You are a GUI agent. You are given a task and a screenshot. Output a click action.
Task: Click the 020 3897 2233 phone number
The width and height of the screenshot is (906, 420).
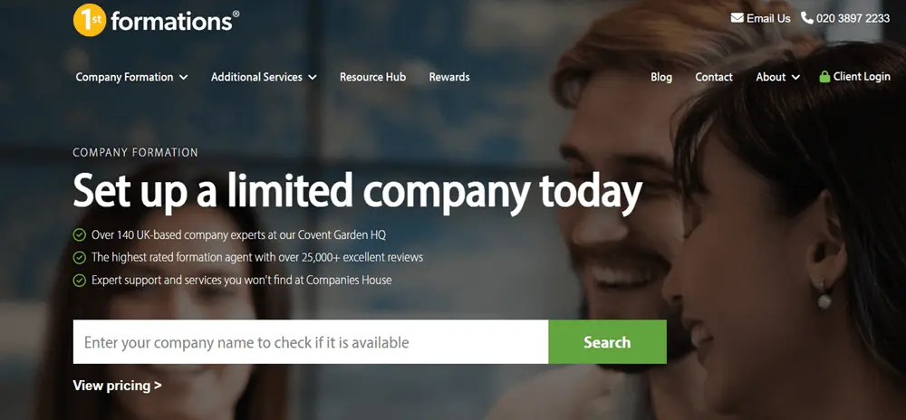click(853, 18)
